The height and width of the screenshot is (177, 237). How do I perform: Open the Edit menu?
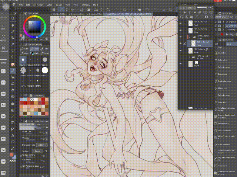[28, 5]
